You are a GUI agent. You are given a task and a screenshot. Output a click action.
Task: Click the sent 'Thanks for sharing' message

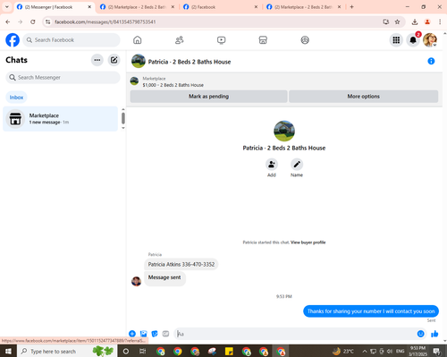pos(371,311)
